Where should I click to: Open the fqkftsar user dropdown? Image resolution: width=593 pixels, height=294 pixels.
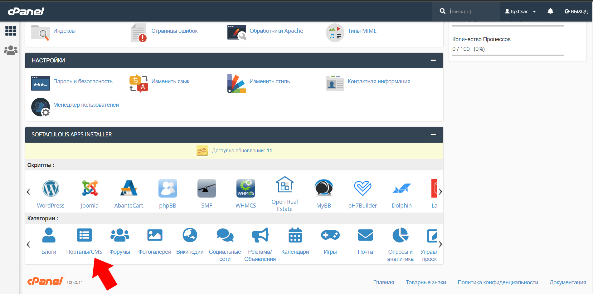[520, 11]
